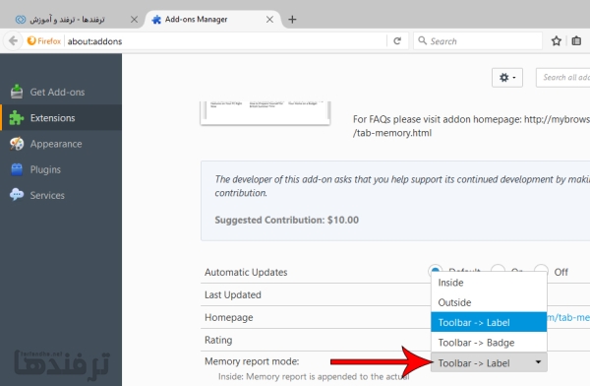Open the tab-memory homepage link
590x386 pixels.
point(568,317)
